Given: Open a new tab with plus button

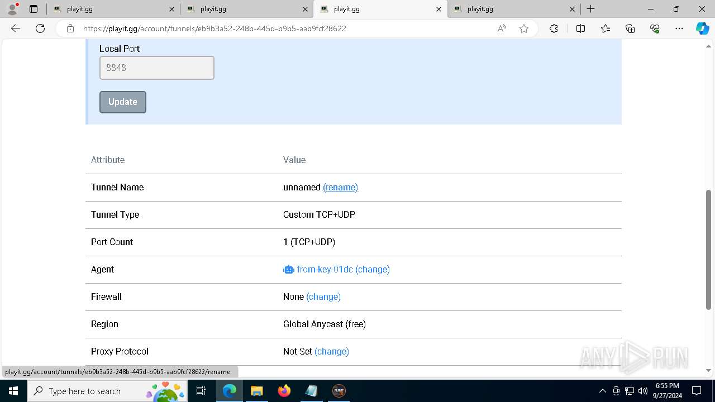Looking at the screenshot, I should [x=590, y=9].
